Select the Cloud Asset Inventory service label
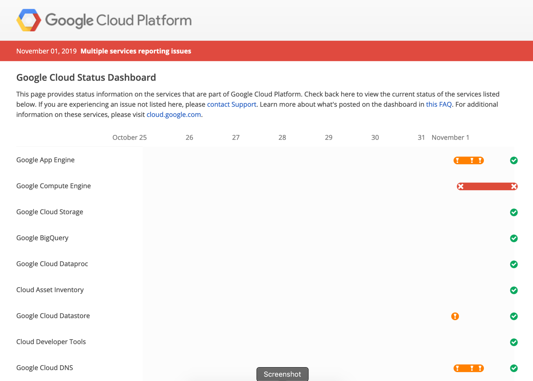The image size is (533, 381). (x=50, y=290)
